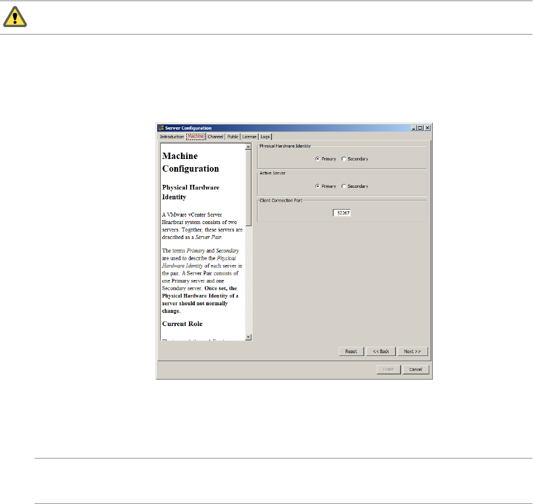Click the Client Connection Port group label

point(281,200)
